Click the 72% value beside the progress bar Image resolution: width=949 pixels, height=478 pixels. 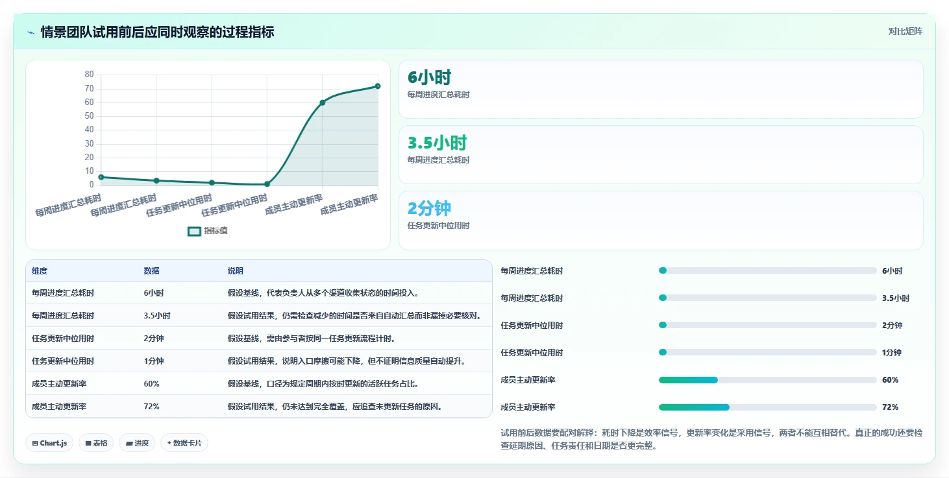[x=891, y=407]
